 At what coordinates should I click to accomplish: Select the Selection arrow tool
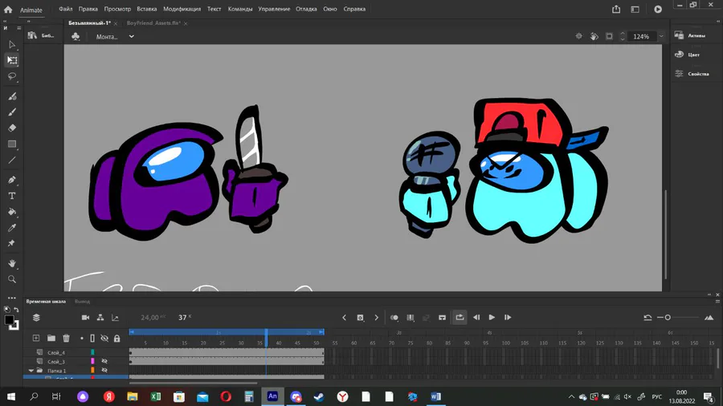(12, 45)
